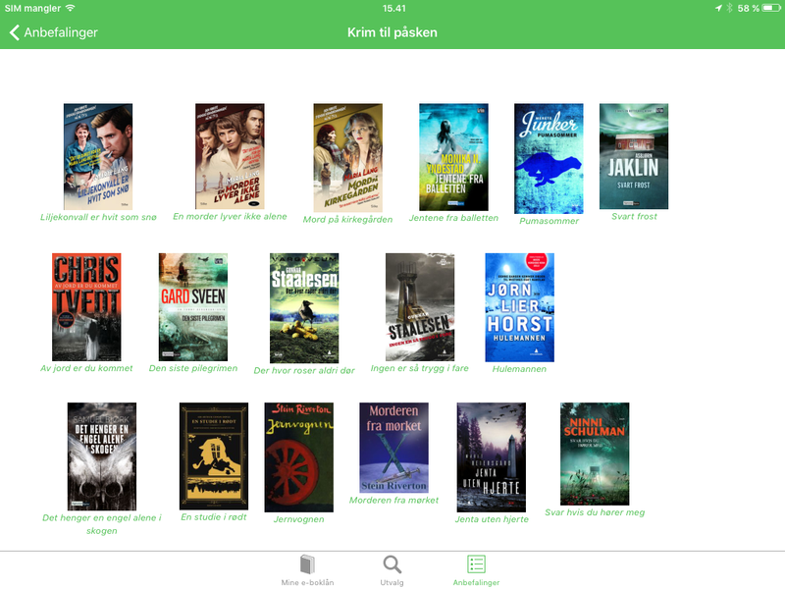Click the title link Jentene fra balletten

(453, 218)
